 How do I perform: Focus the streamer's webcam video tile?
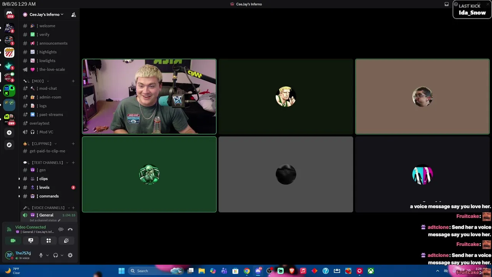[149, 97]
